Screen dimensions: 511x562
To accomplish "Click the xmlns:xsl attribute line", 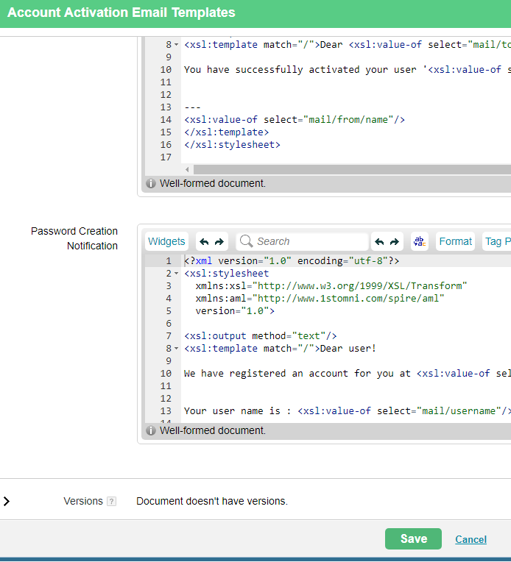I will point(331,286).
